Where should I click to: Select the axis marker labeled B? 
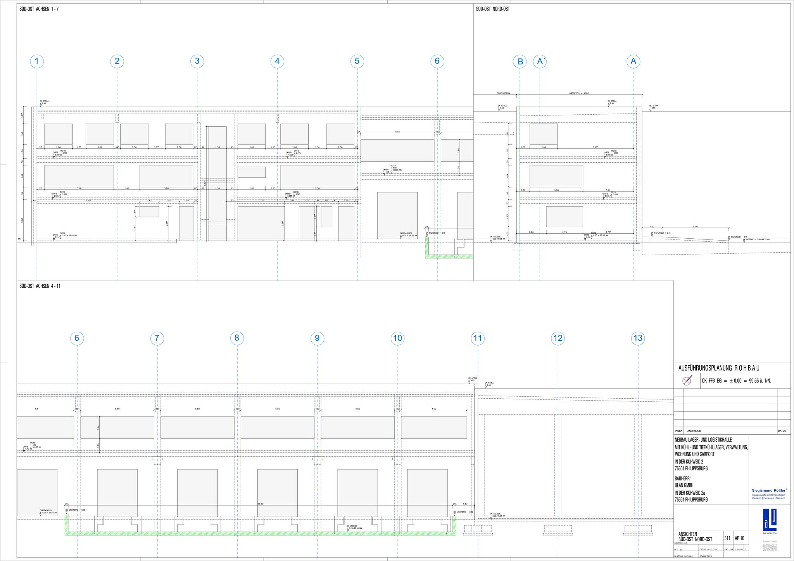[520, 61]
